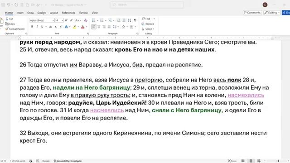Save document using the title bar icon
290x163 pixels.
click(x=3, y=5)
